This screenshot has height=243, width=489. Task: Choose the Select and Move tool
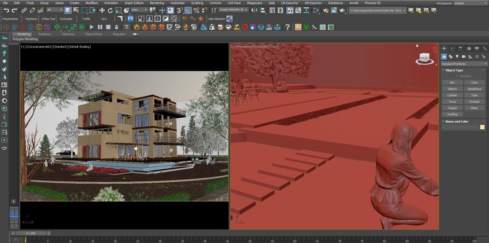102,10
